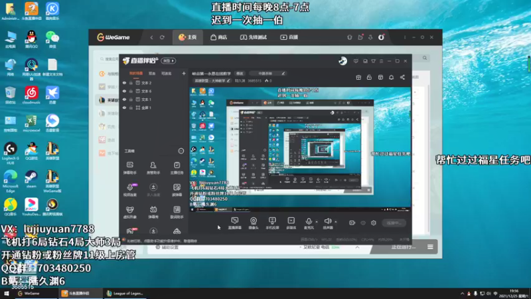Open the 房管助手 tool icon
The image size is (531, 299).
(153, 167)
